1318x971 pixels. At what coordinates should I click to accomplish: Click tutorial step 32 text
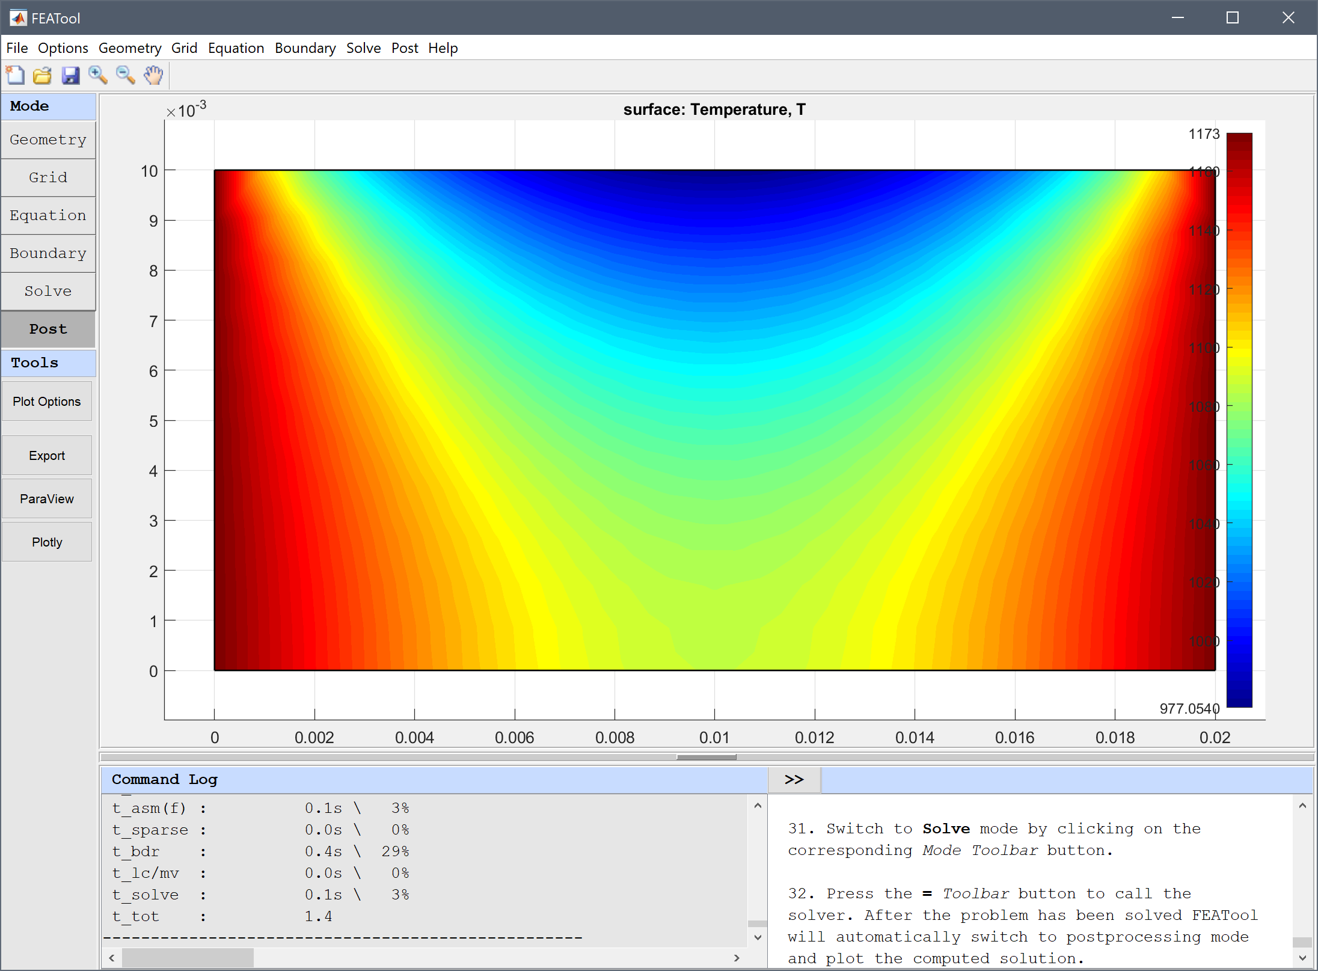coord(1023,926)
